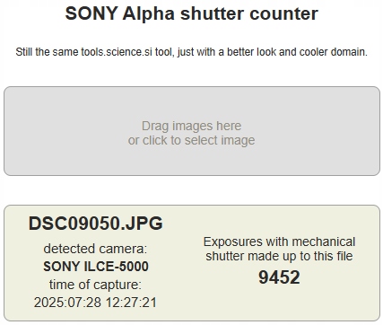383x325 pixels.
Task: Select the 2025:07:28 12:27:21 capture timestamp
Action: (x=95, y=303)
